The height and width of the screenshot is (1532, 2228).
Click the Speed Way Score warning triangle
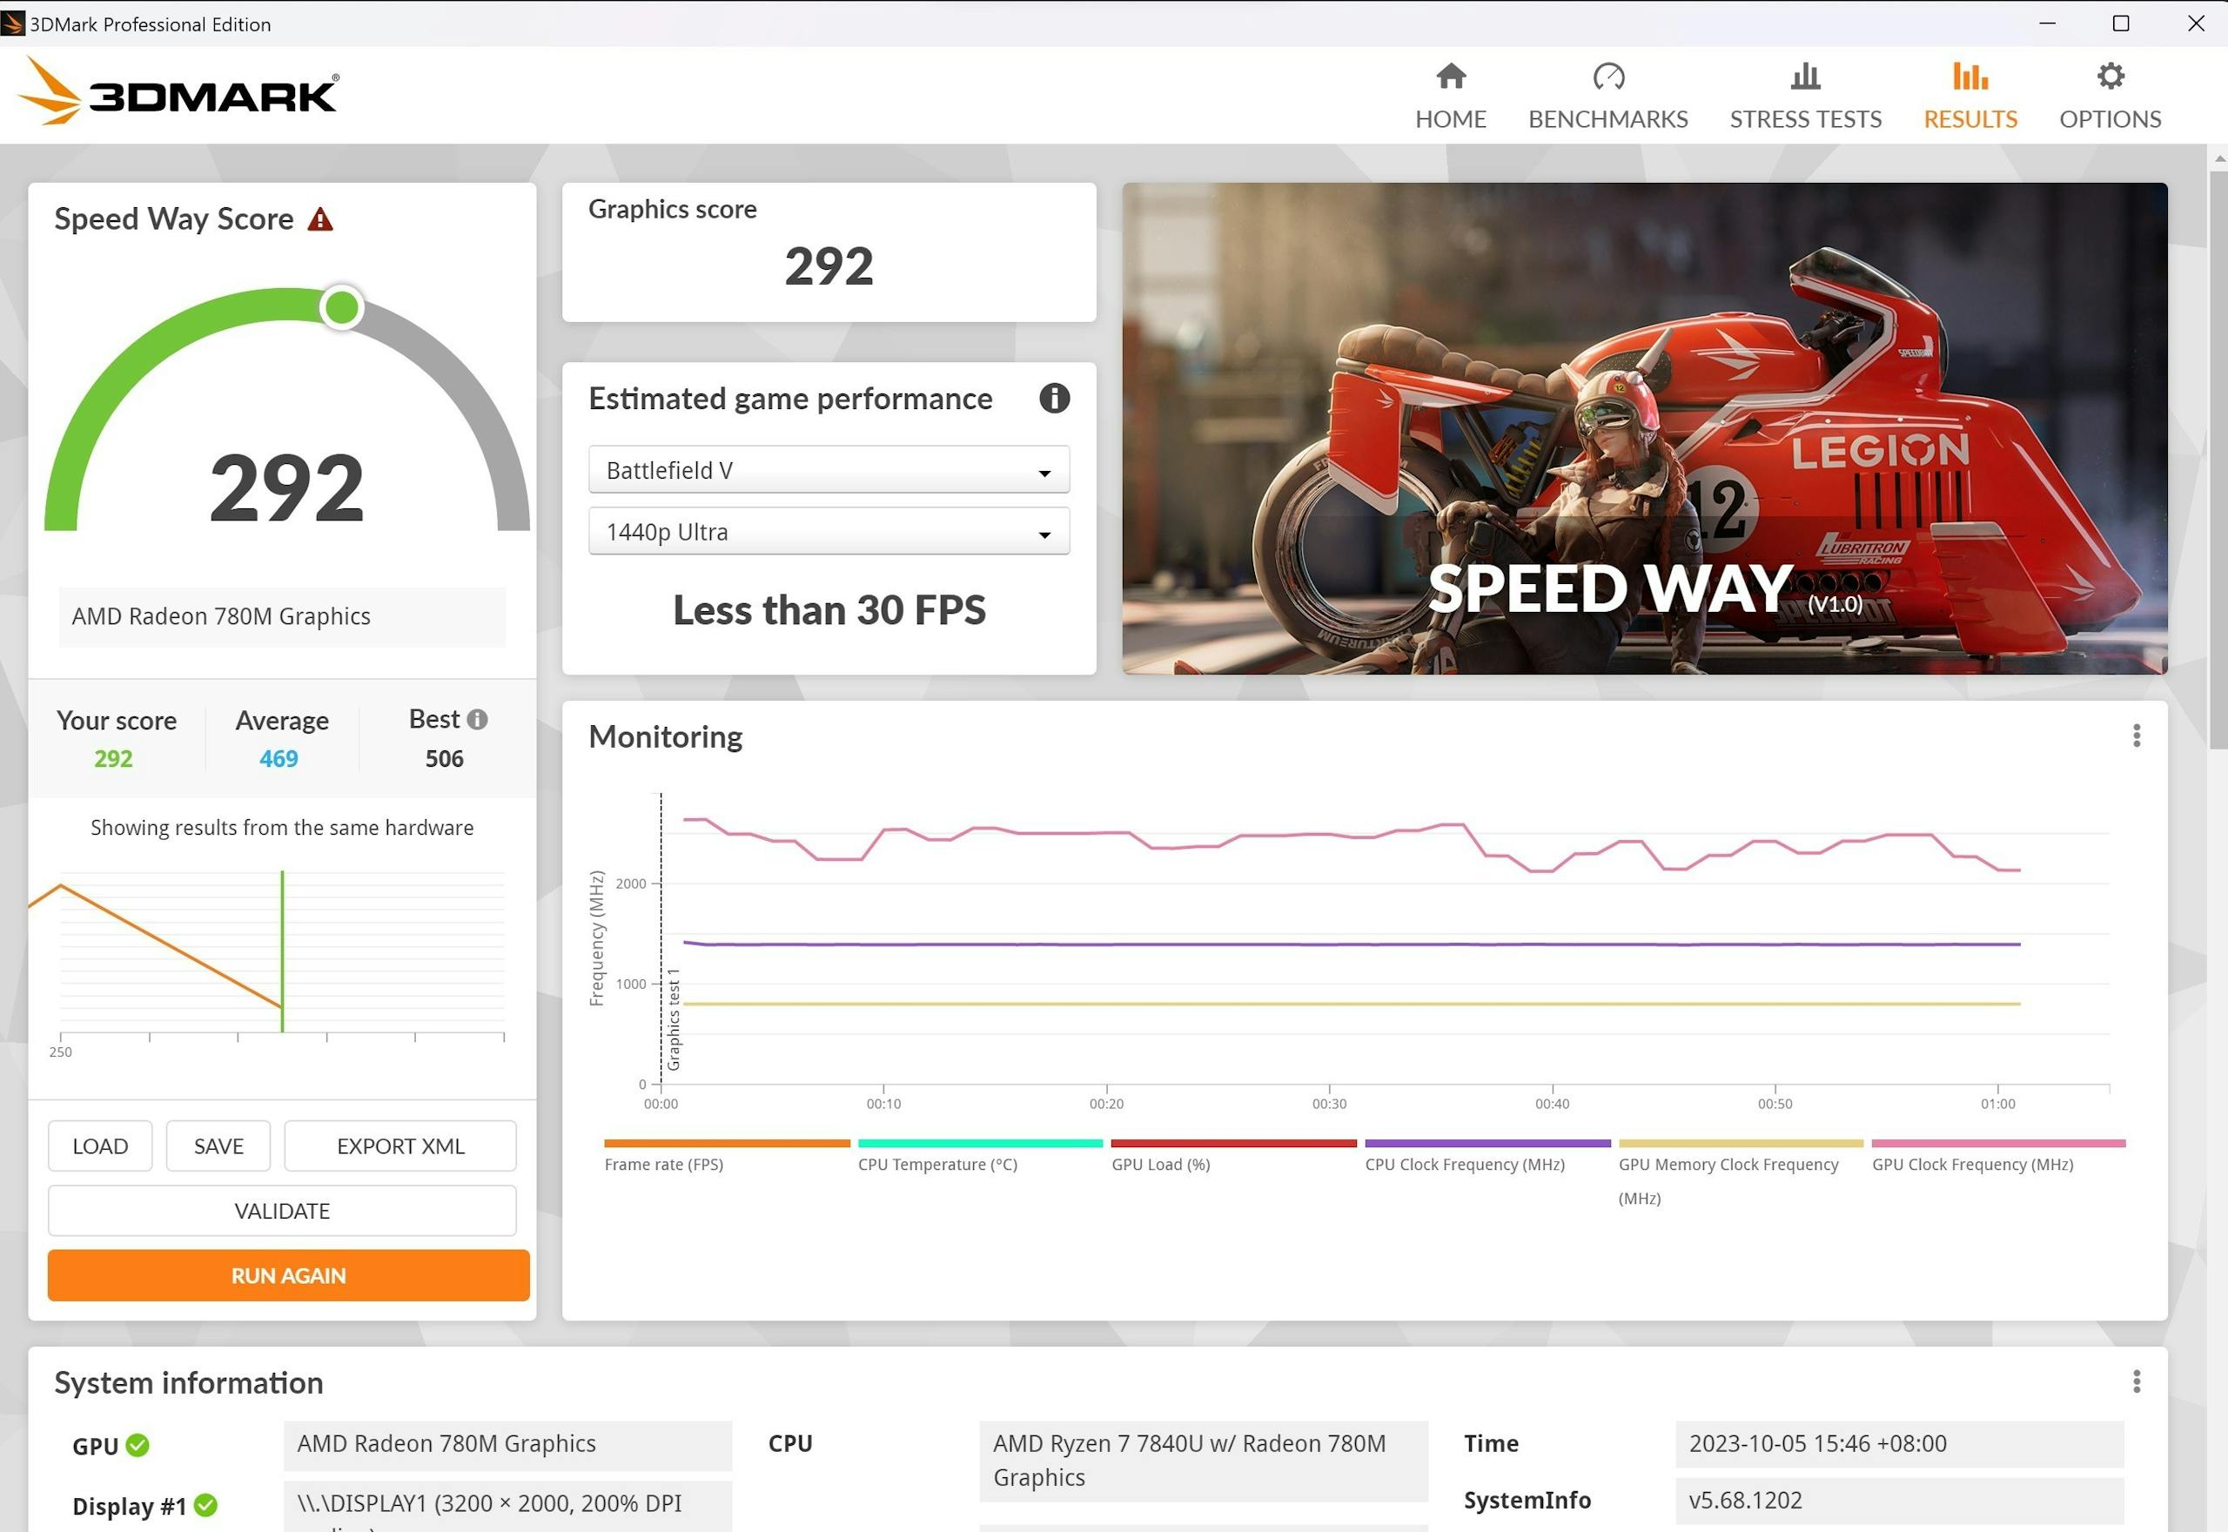[320, 220]
